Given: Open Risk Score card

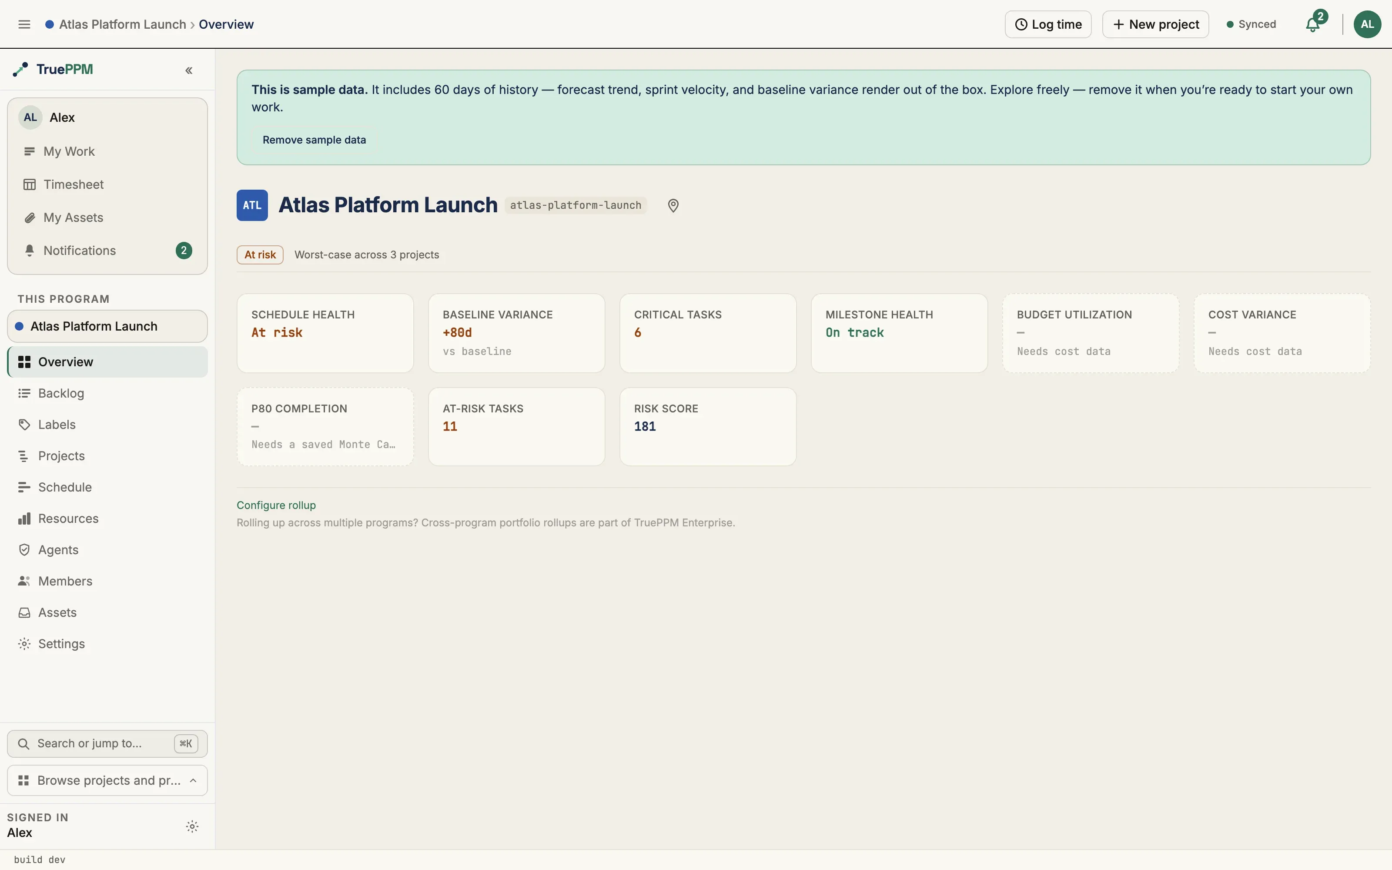Looking at the screenshot, I should click(x=708, y=427).
